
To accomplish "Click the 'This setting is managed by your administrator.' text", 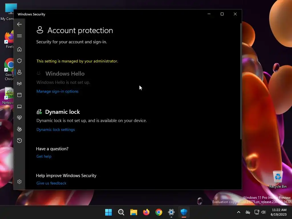I will coord(77,61).
